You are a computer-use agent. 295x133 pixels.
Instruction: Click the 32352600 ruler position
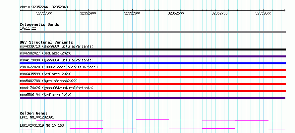(176, 13)
